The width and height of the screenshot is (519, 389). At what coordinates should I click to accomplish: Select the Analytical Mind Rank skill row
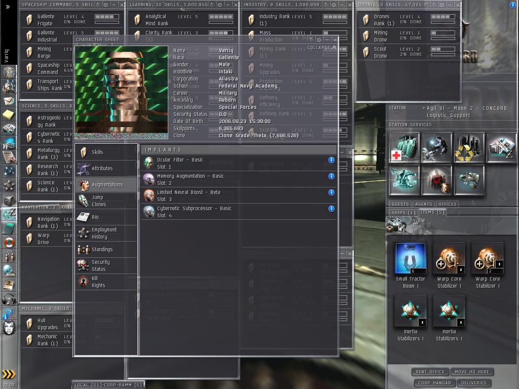183,20
